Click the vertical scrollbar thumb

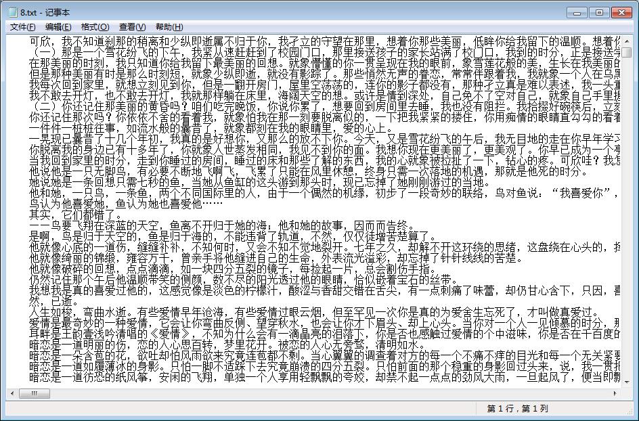627,54
